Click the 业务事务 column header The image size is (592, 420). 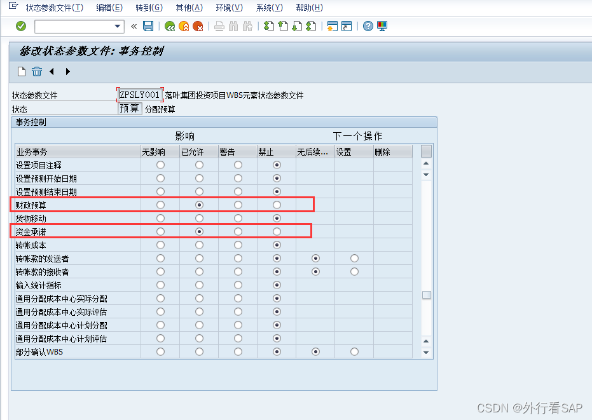[x=78, y=152]
